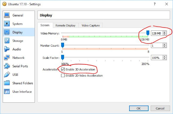The width and height of the screenshot is (173, 114).
Task: Select the User Interface category label
Action: [x=22, y=92]
